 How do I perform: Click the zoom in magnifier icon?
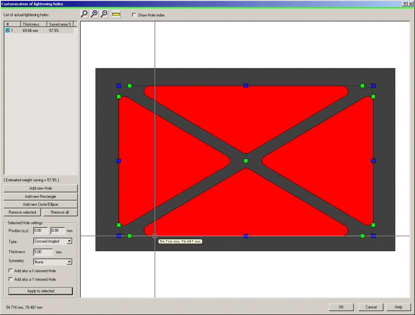coord(94,14)
